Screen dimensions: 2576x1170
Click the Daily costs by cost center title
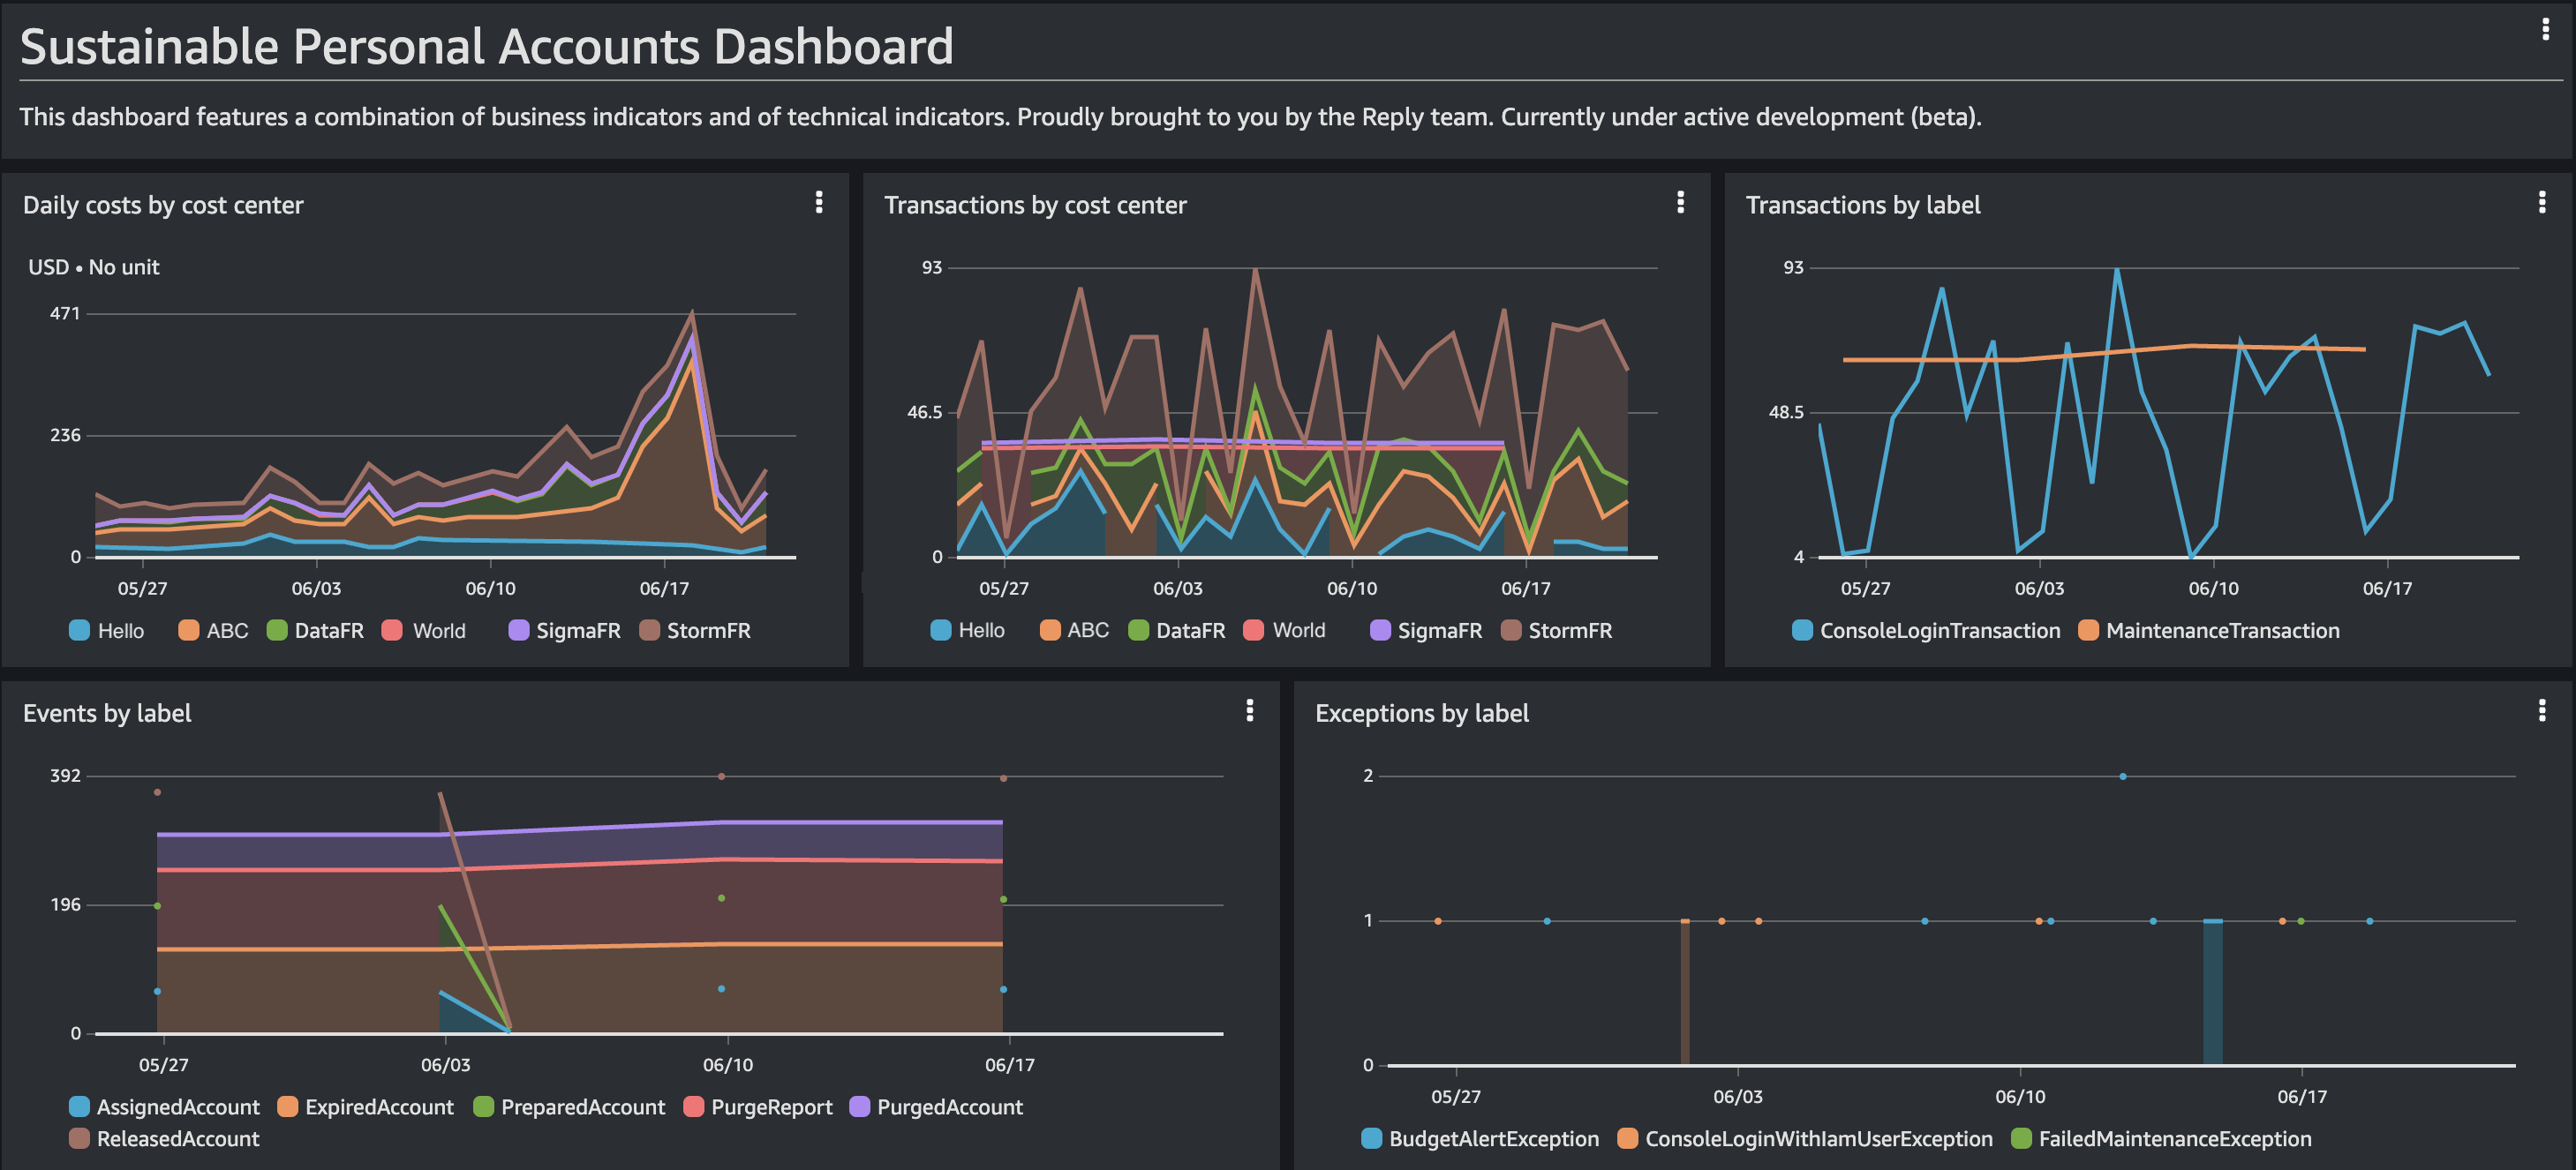pos(163,205)
